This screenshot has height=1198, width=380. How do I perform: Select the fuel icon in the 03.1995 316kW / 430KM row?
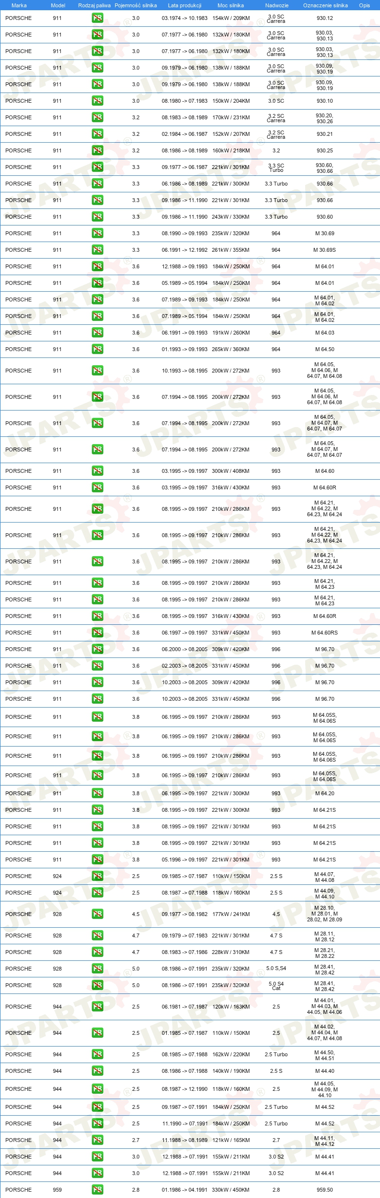click(97, 487)
